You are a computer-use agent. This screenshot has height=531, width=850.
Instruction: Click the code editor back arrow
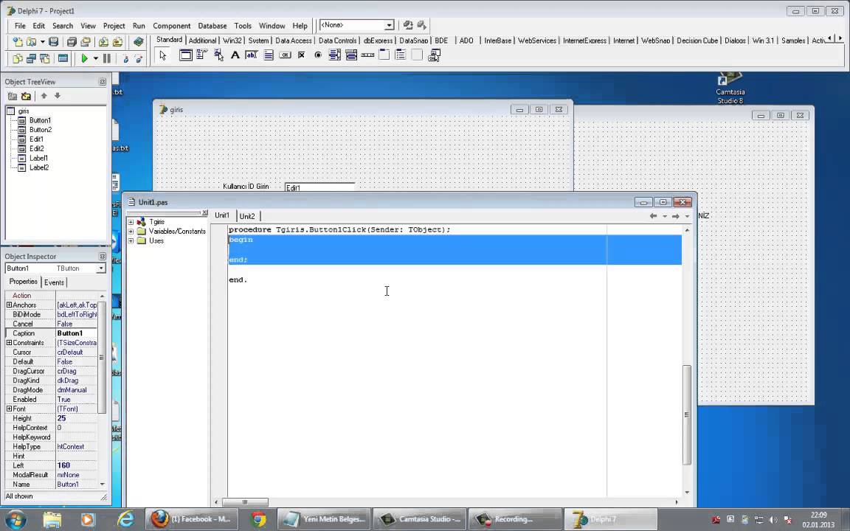(653, 215)
